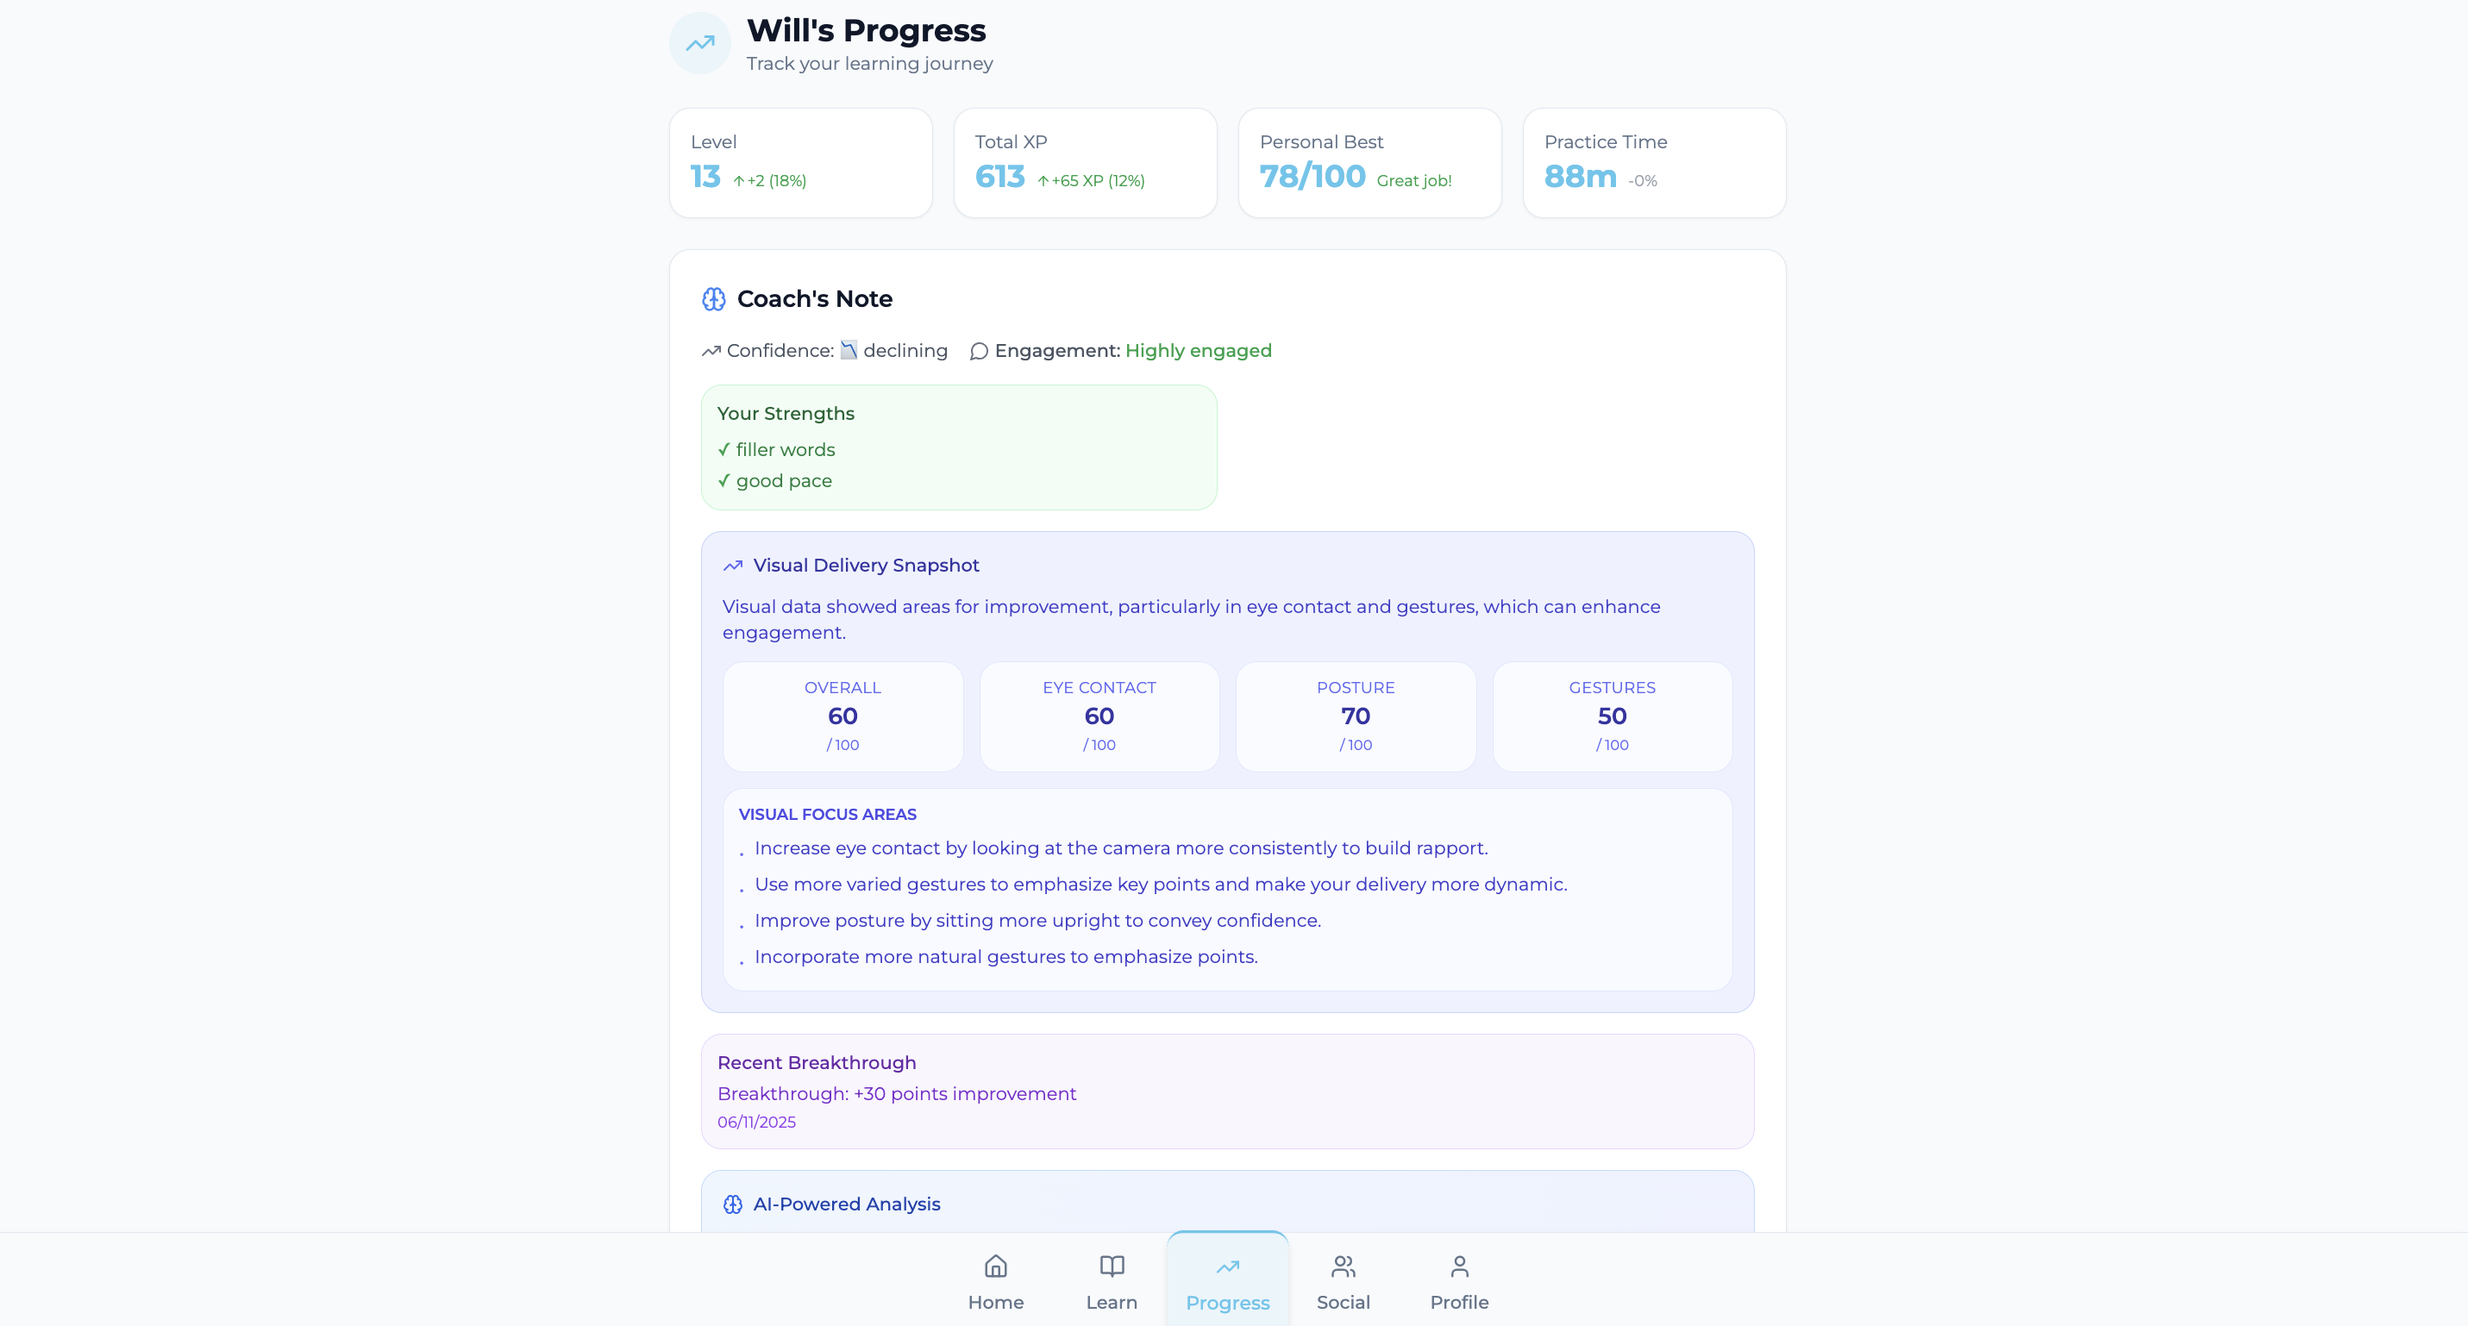2468x1326 pixels.
Task: Click the Your Strengths panel
Action: [959, 447]
